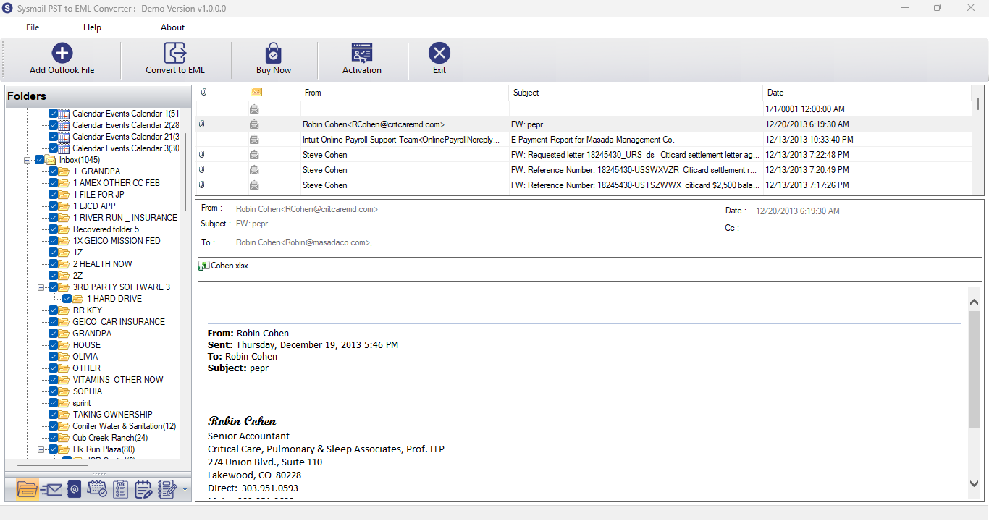
Task: Uncheck the Cub Creek Ranch(24) checkbox
Action: point(54,438)
